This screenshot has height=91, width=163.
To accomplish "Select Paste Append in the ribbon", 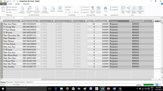I will click(x=11, y=7).
